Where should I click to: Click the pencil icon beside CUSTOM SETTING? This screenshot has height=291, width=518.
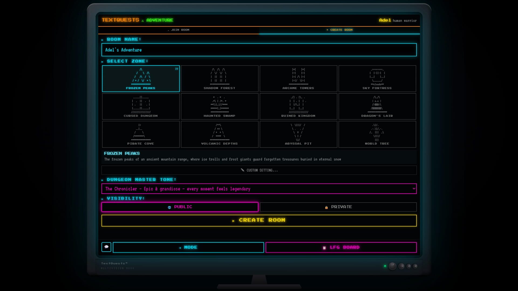(243, 170)
